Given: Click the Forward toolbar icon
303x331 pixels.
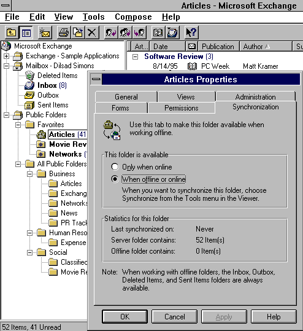Looking at the screenshot, I should [139, 33].
